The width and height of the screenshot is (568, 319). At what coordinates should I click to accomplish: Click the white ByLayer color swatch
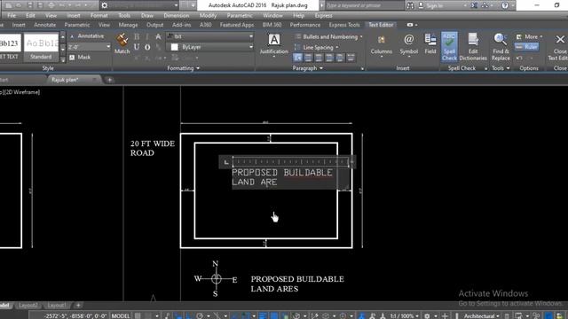174,47
